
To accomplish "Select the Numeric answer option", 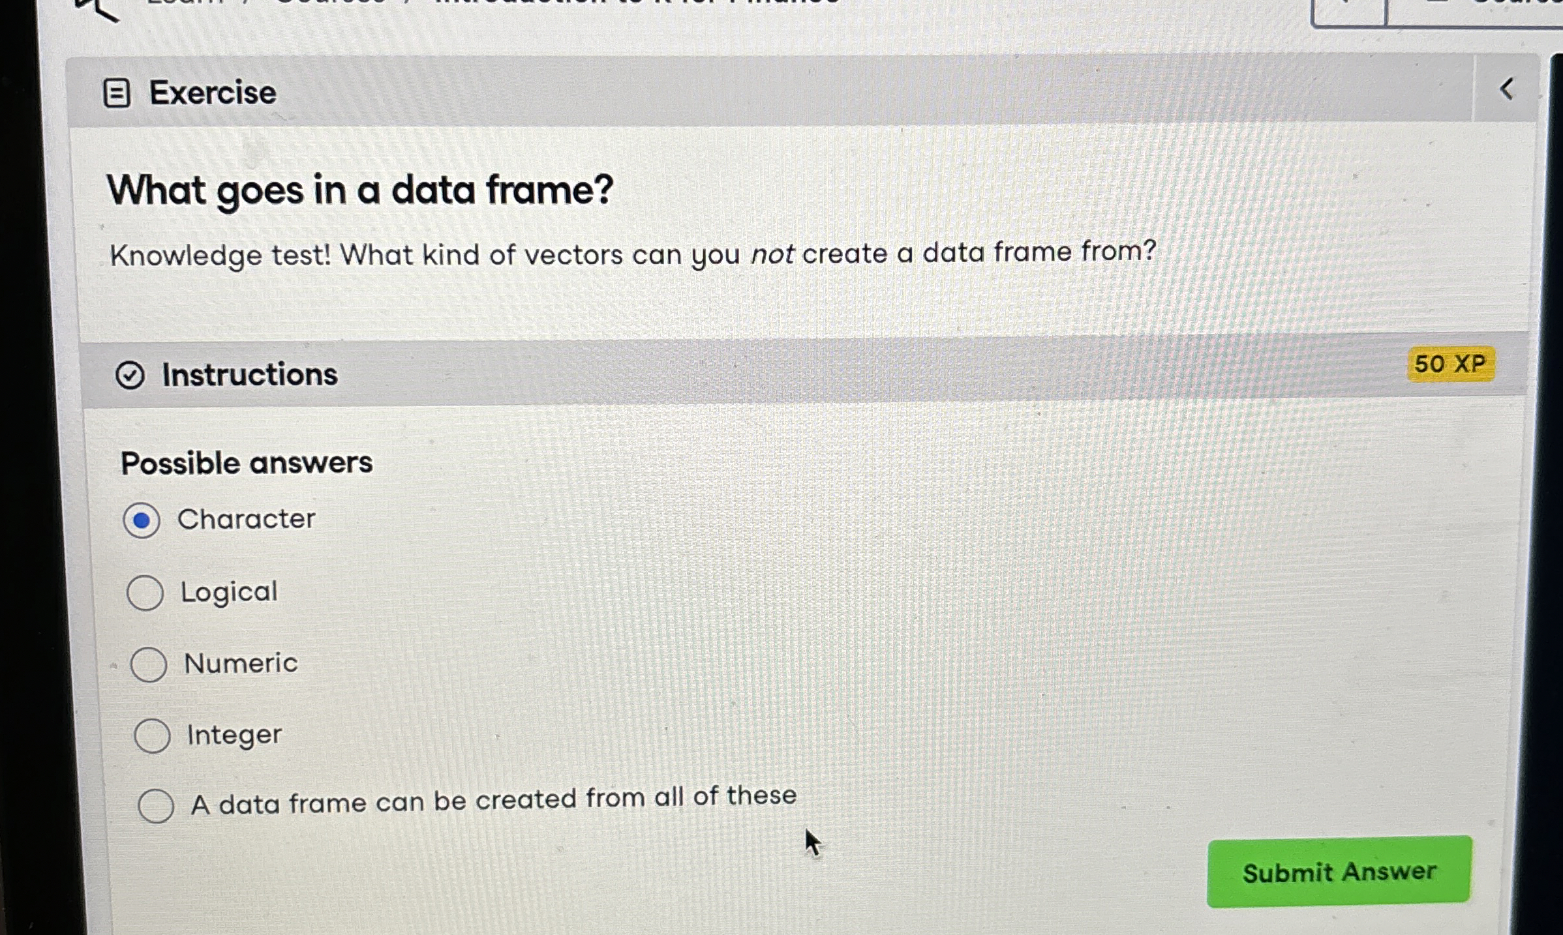I will pos(150,665).
